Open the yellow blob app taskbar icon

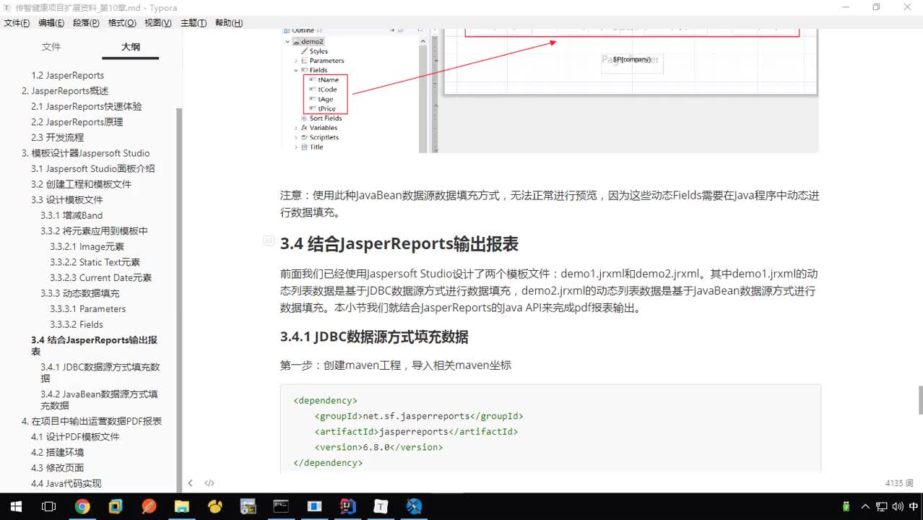(x=215, y=506)
